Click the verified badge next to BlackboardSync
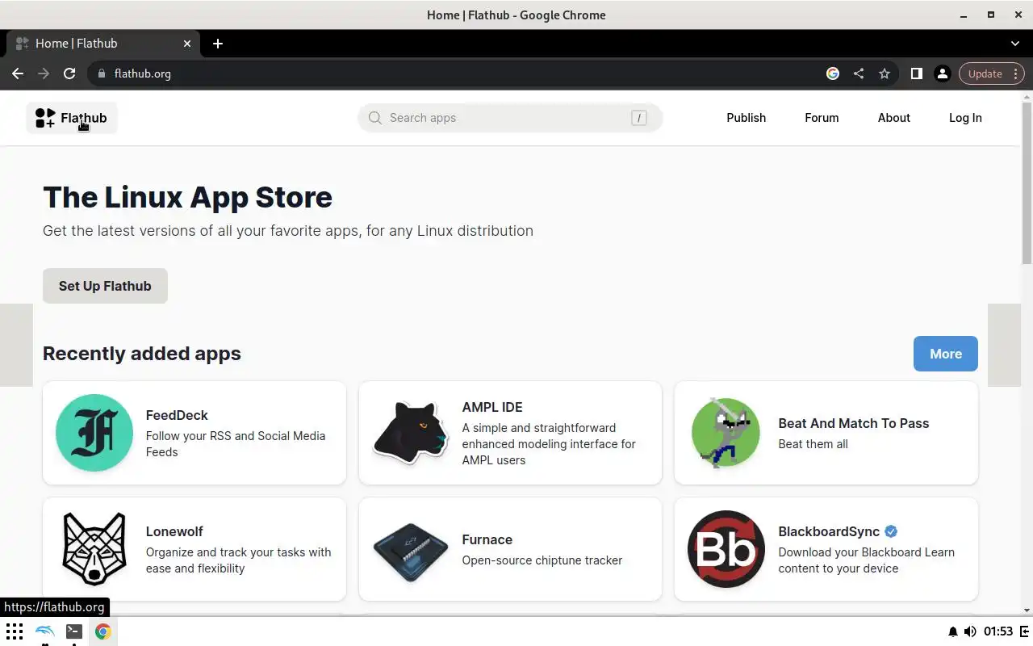Image resolution: width=1033 pixels, height=646 pixels. (x=891, y=531)
